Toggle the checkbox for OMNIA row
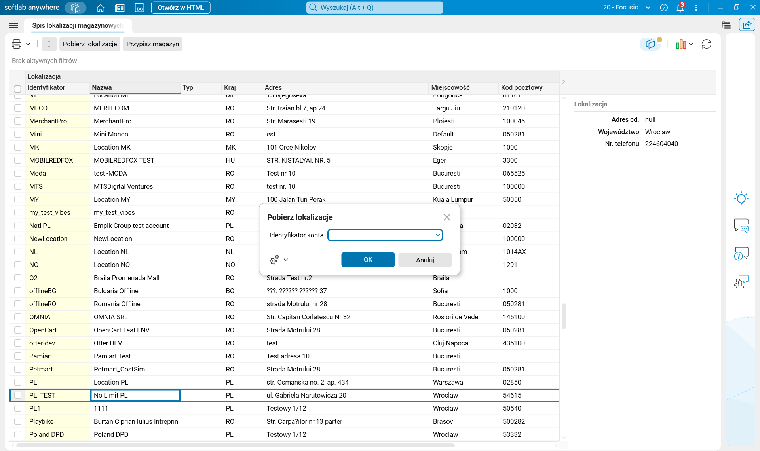 click(x=18, y=317)
